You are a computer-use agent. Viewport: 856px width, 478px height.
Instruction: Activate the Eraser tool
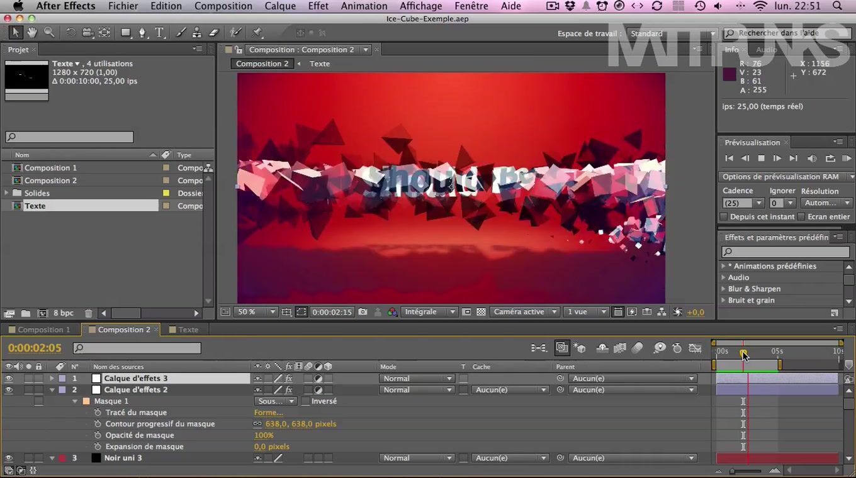(x=213, y=33)
